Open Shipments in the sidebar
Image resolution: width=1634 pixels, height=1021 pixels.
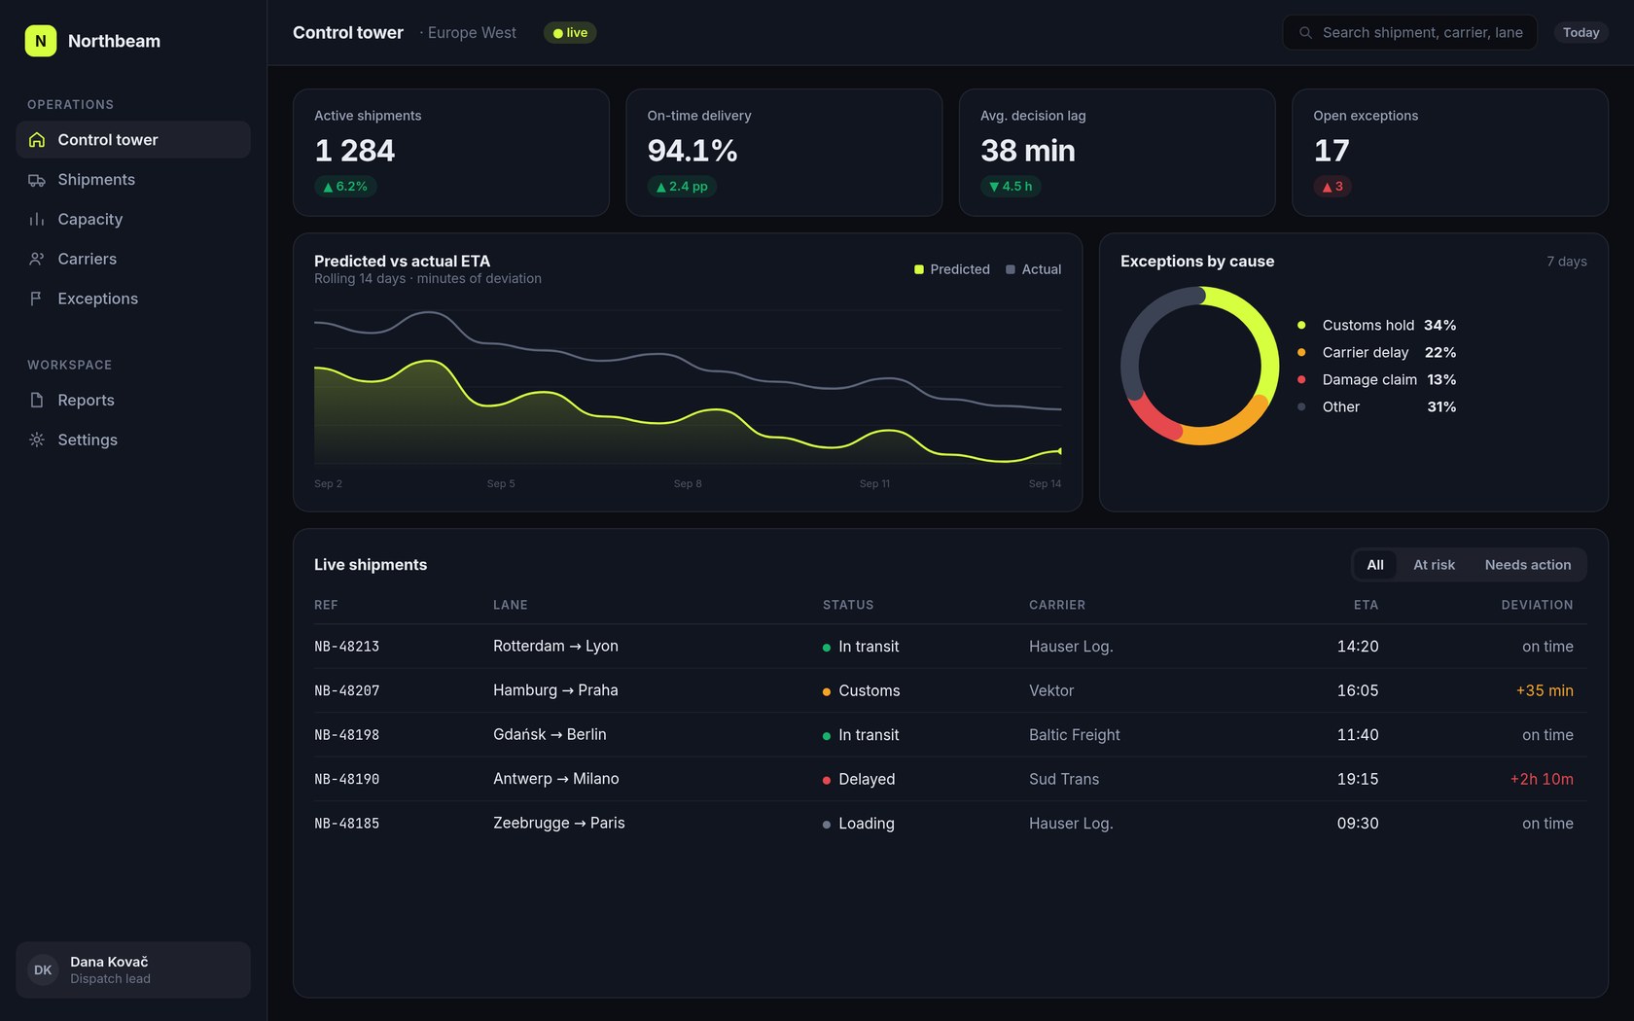(133, 180)
